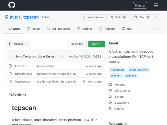The width and height of the screenshot is (167, 125).
Task: Click the Sign up button
Action: [x=140, y=5]
